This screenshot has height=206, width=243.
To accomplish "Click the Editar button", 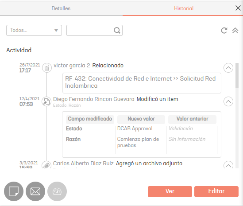I will 216,191.
